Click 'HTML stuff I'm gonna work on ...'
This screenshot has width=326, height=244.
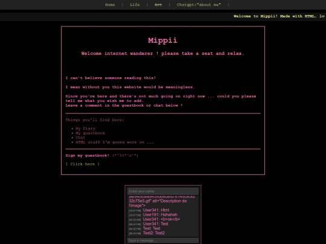pos(115,142)
